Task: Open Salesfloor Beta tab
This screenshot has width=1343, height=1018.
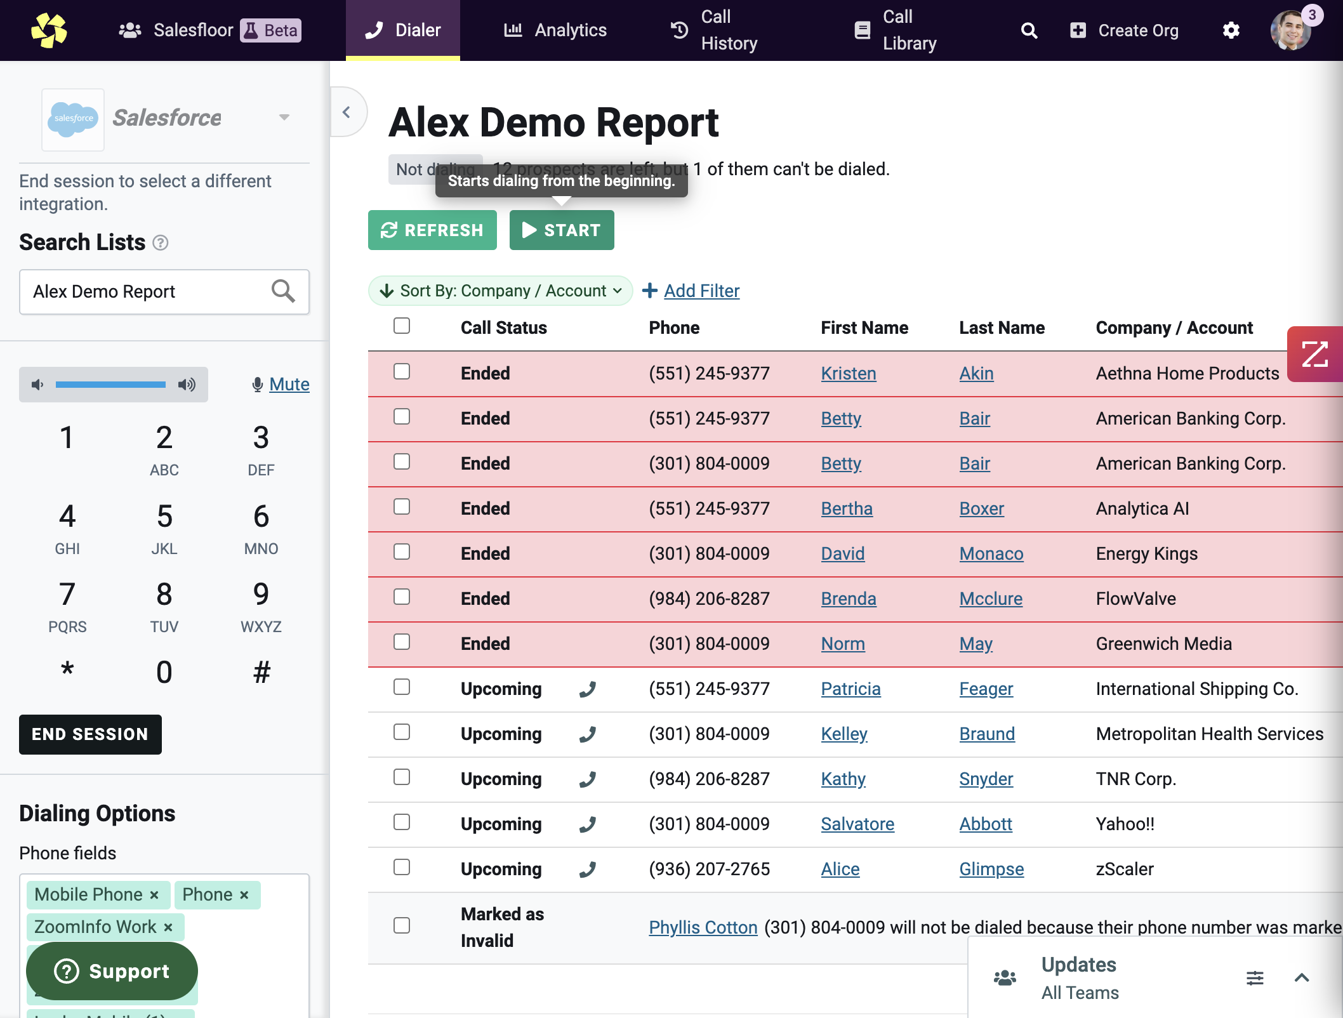Action: coord(210,30)
